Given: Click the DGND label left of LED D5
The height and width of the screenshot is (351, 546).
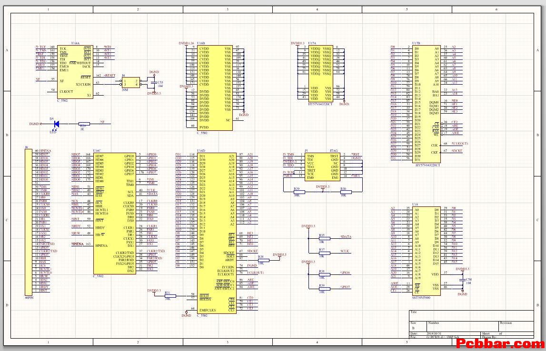Looking at the screenshot, I should [34, 124].
